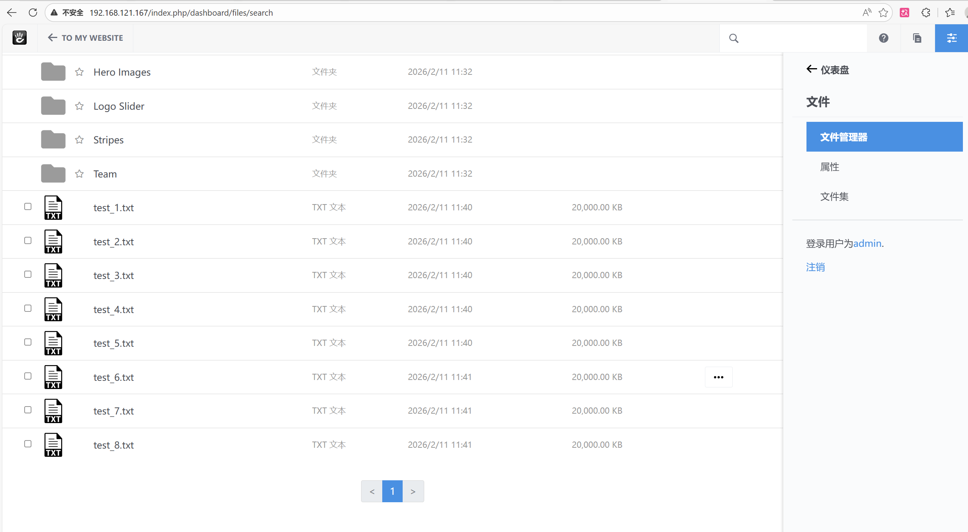The width and height of the screenshot is (968, 532).
Task: Star the Hero Images folder
Action: click(79, 72)
